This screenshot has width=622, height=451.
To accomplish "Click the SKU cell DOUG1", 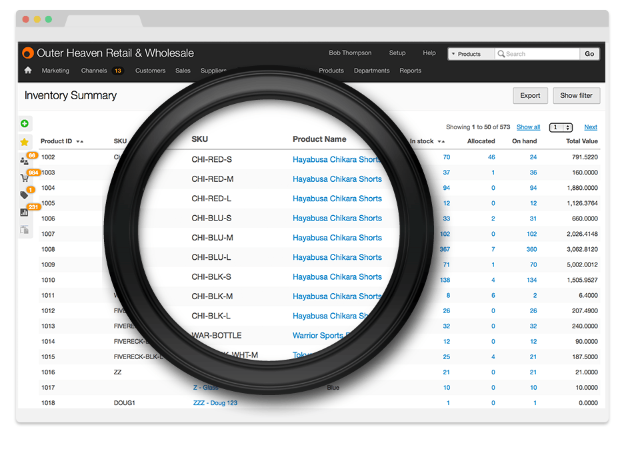I will click(125, 402).
